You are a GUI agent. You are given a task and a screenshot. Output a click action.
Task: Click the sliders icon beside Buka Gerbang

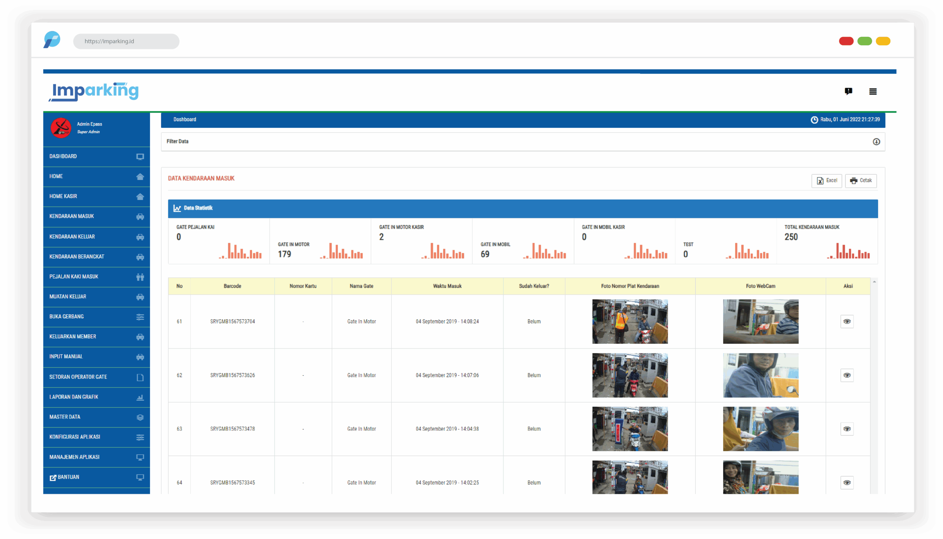click(140, 317)
